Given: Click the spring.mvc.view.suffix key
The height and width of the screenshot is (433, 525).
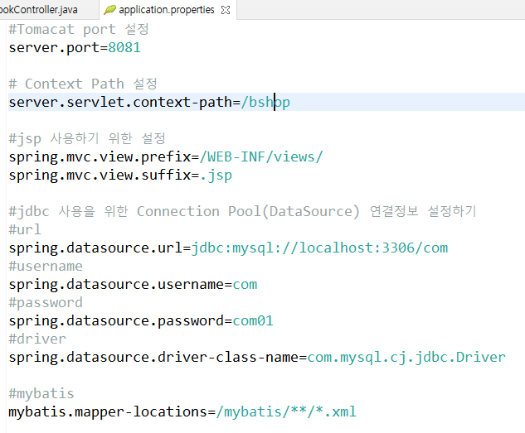Looking at the screenshot, I should click(x=100, y=175).
